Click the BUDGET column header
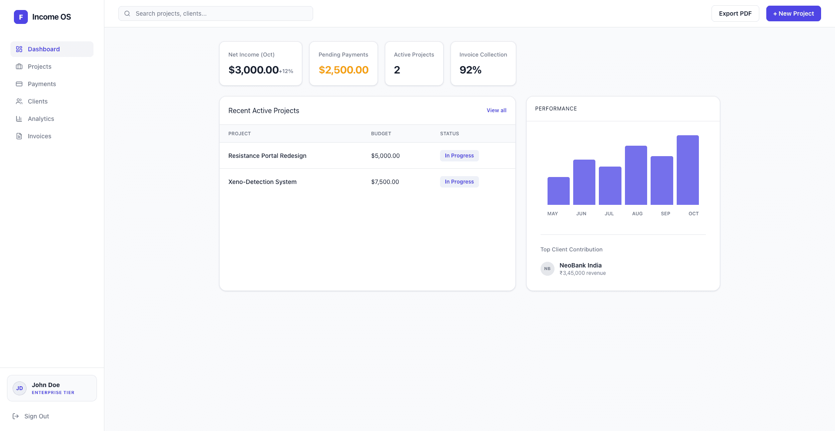This screenshot has width=835, height=431. [x=381, y=134]
